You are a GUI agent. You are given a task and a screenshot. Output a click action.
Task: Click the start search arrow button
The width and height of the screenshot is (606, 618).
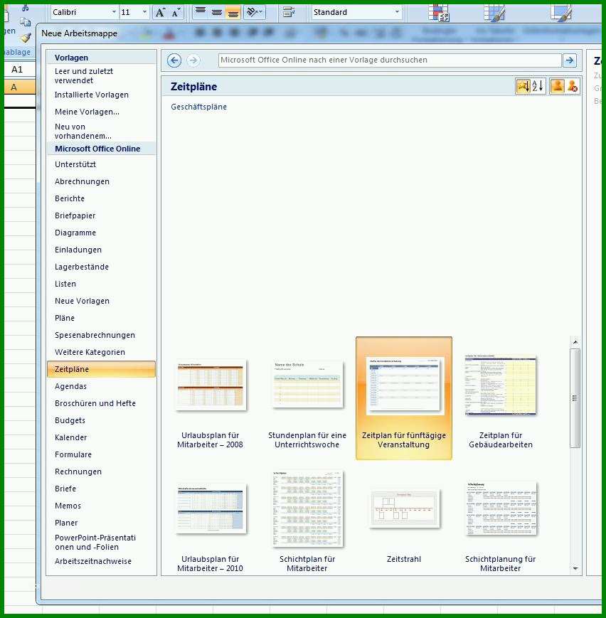pyautogui.click(x=569, y=60)
